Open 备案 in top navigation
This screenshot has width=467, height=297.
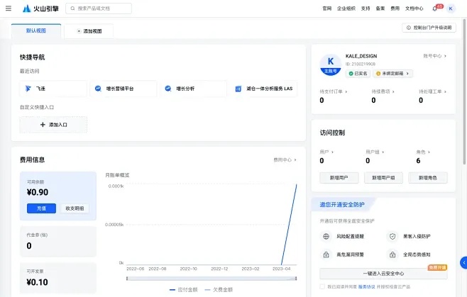pos(380,9)
